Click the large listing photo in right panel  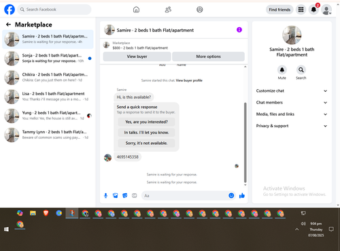pos(292,35)
